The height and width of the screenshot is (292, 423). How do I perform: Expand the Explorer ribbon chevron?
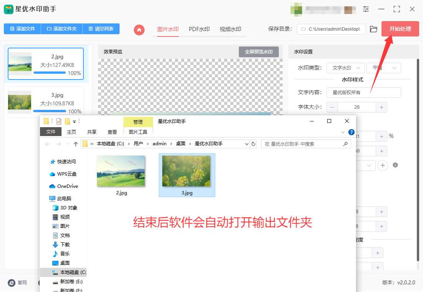pos(343,132)
